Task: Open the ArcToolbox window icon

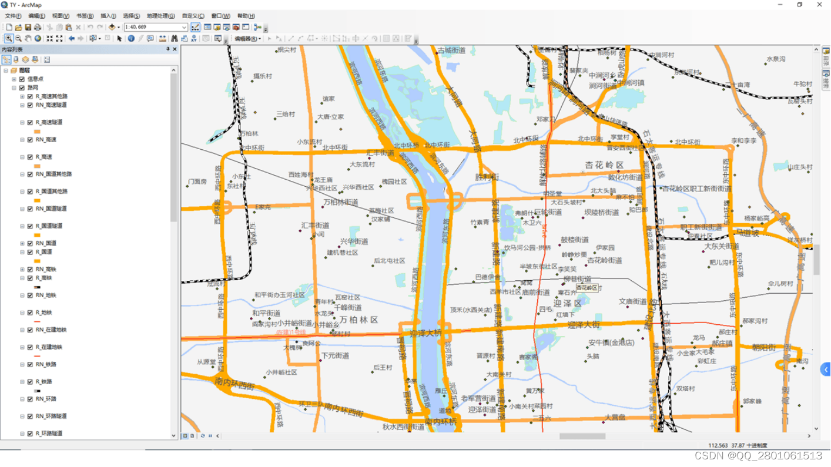Action: [x=236, y=27]
